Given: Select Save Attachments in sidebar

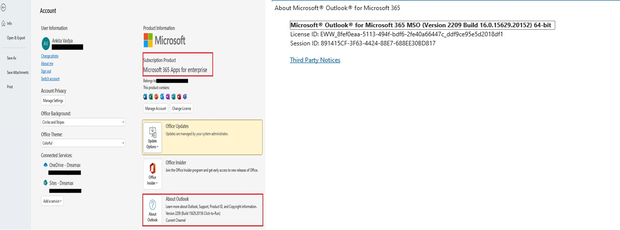Looking at the screenshot, I should pos(18,73).
